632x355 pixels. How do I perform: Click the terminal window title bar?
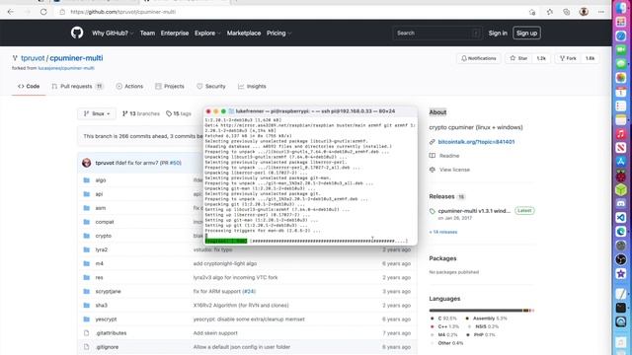[310, 111]
